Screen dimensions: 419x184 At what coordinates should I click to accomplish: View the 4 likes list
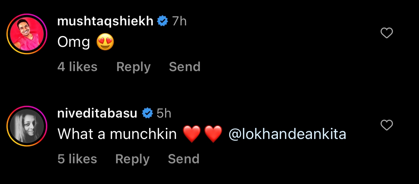pos(77,67)
